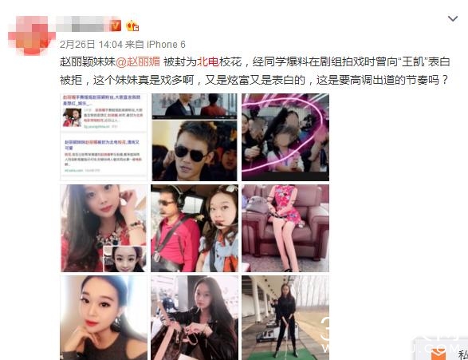Click the 北电 highlighted keyword link
Image resolution: width=468 pixels, height=360 pixels.
(x=208, y=61)
